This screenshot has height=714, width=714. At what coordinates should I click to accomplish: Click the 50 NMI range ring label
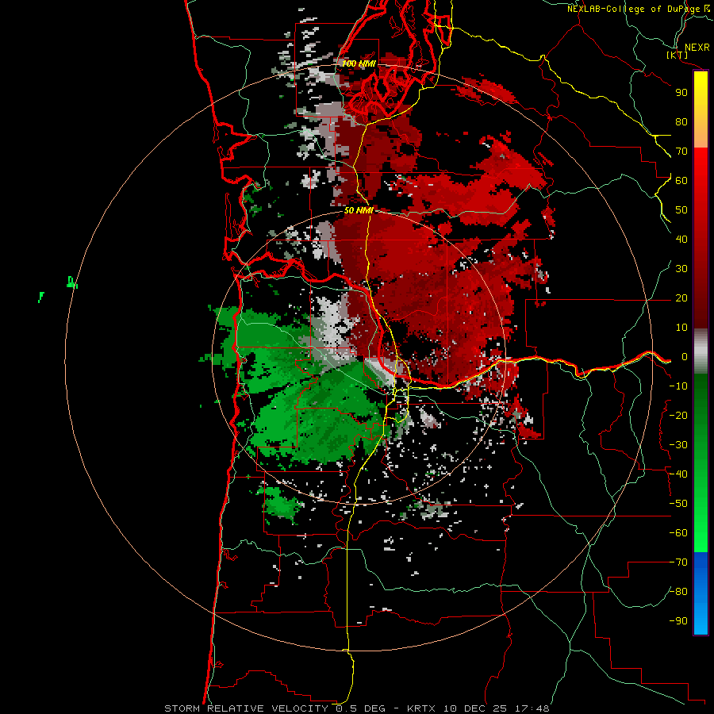point(359,210)
